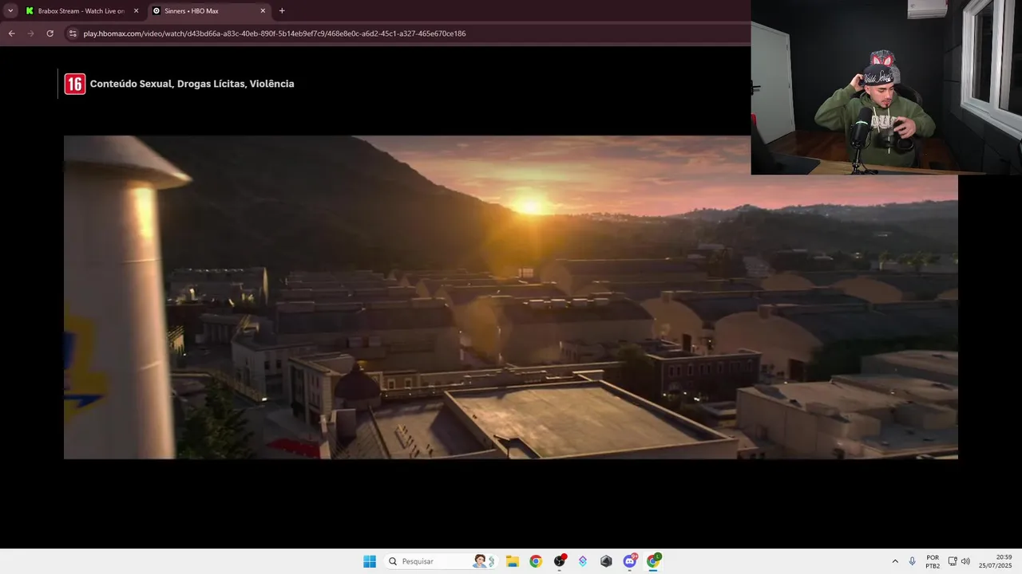Close the Sinners HBO Max tab

pos(263,11)
